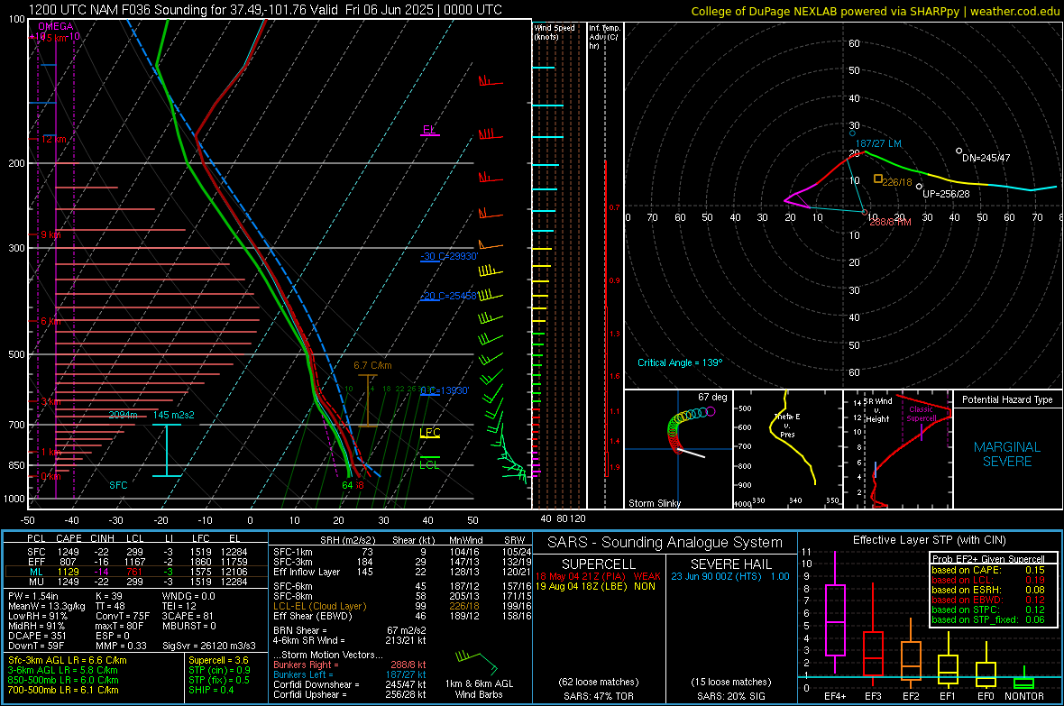Click Critical Angle = 139° text
This screenshot has height=706, width=1064.
(x=680, y=362)
